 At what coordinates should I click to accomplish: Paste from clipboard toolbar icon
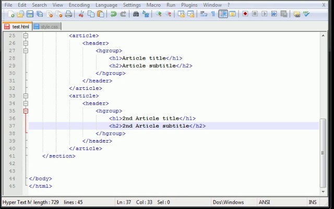101,14
